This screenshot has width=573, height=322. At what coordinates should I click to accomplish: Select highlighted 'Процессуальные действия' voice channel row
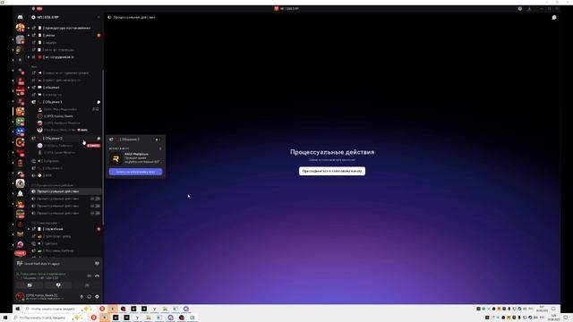click(65, 191)
